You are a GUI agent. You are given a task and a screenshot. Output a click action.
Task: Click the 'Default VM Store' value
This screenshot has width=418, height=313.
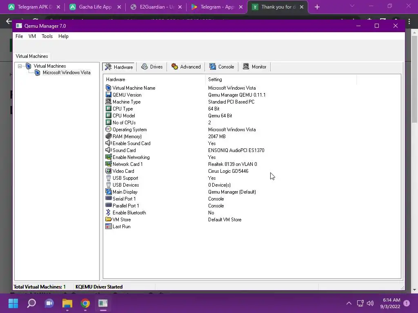click(225, 220)
